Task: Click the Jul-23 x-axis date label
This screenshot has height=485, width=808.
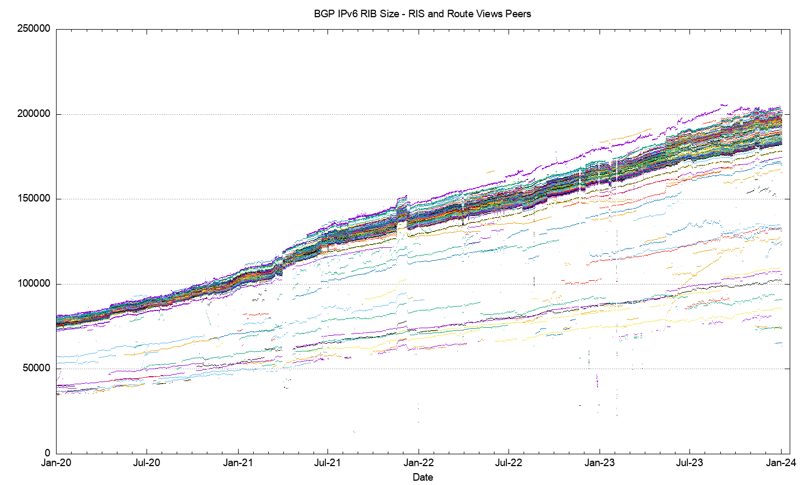Action: [689, 462]
